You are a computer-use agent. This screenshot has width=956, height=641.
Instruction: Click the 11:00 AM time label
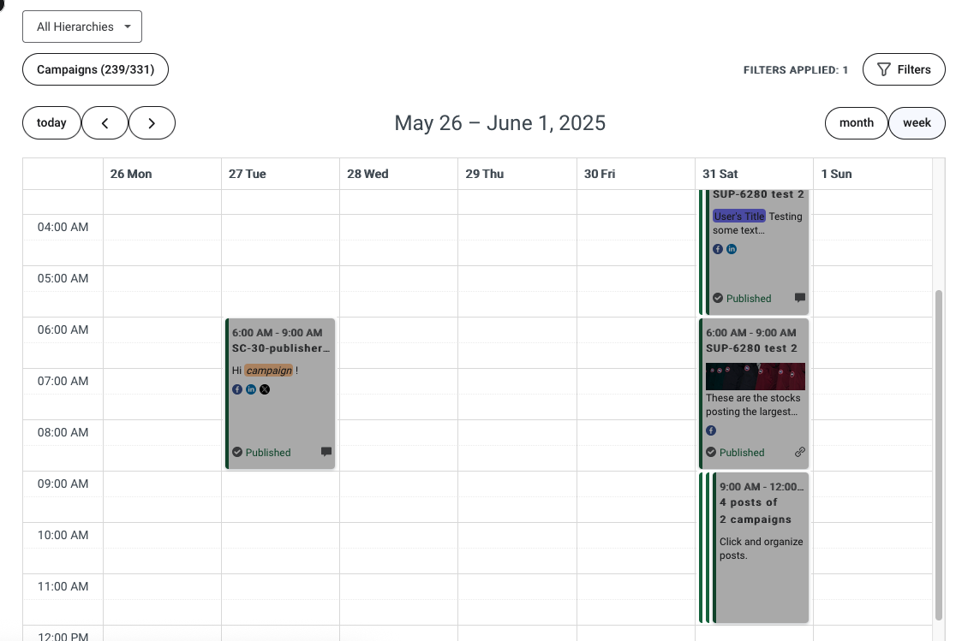[x=63, y=586]
